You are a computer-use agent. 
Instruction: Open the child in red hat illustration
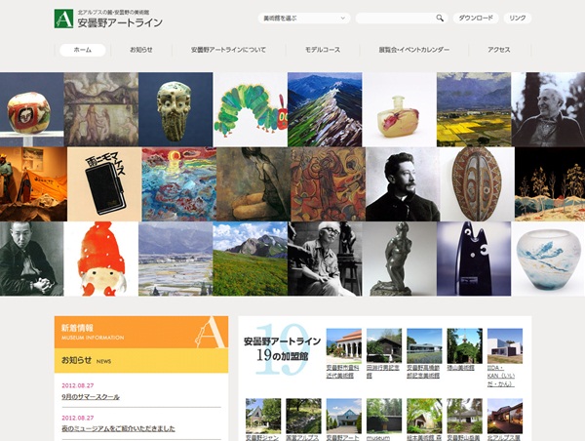pyautogui.click(x=101, y=259)
